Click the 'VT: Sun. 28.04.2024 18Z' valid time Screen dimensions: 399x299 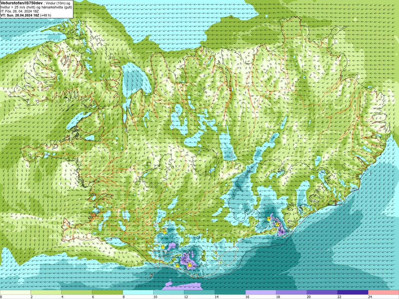click(20, 15)
